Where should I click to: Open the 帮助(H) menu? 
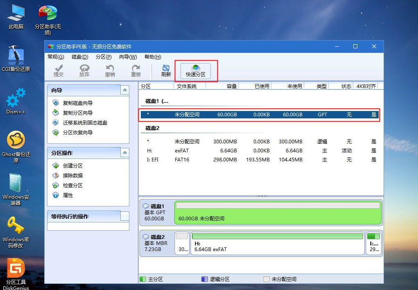(152, 57)
